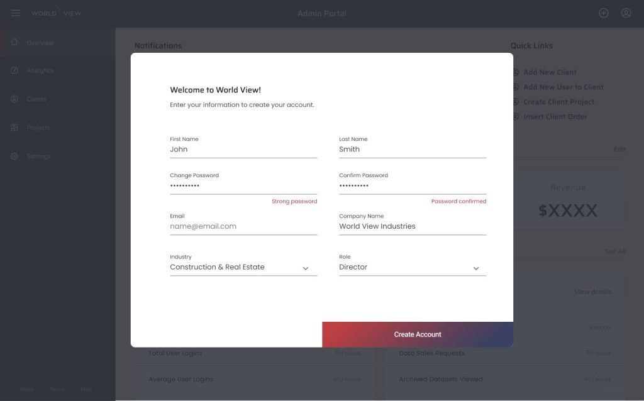Open the Terms footer link in the sidebar
The width and height of the screenshot is (644, 401).
point(57,389)
